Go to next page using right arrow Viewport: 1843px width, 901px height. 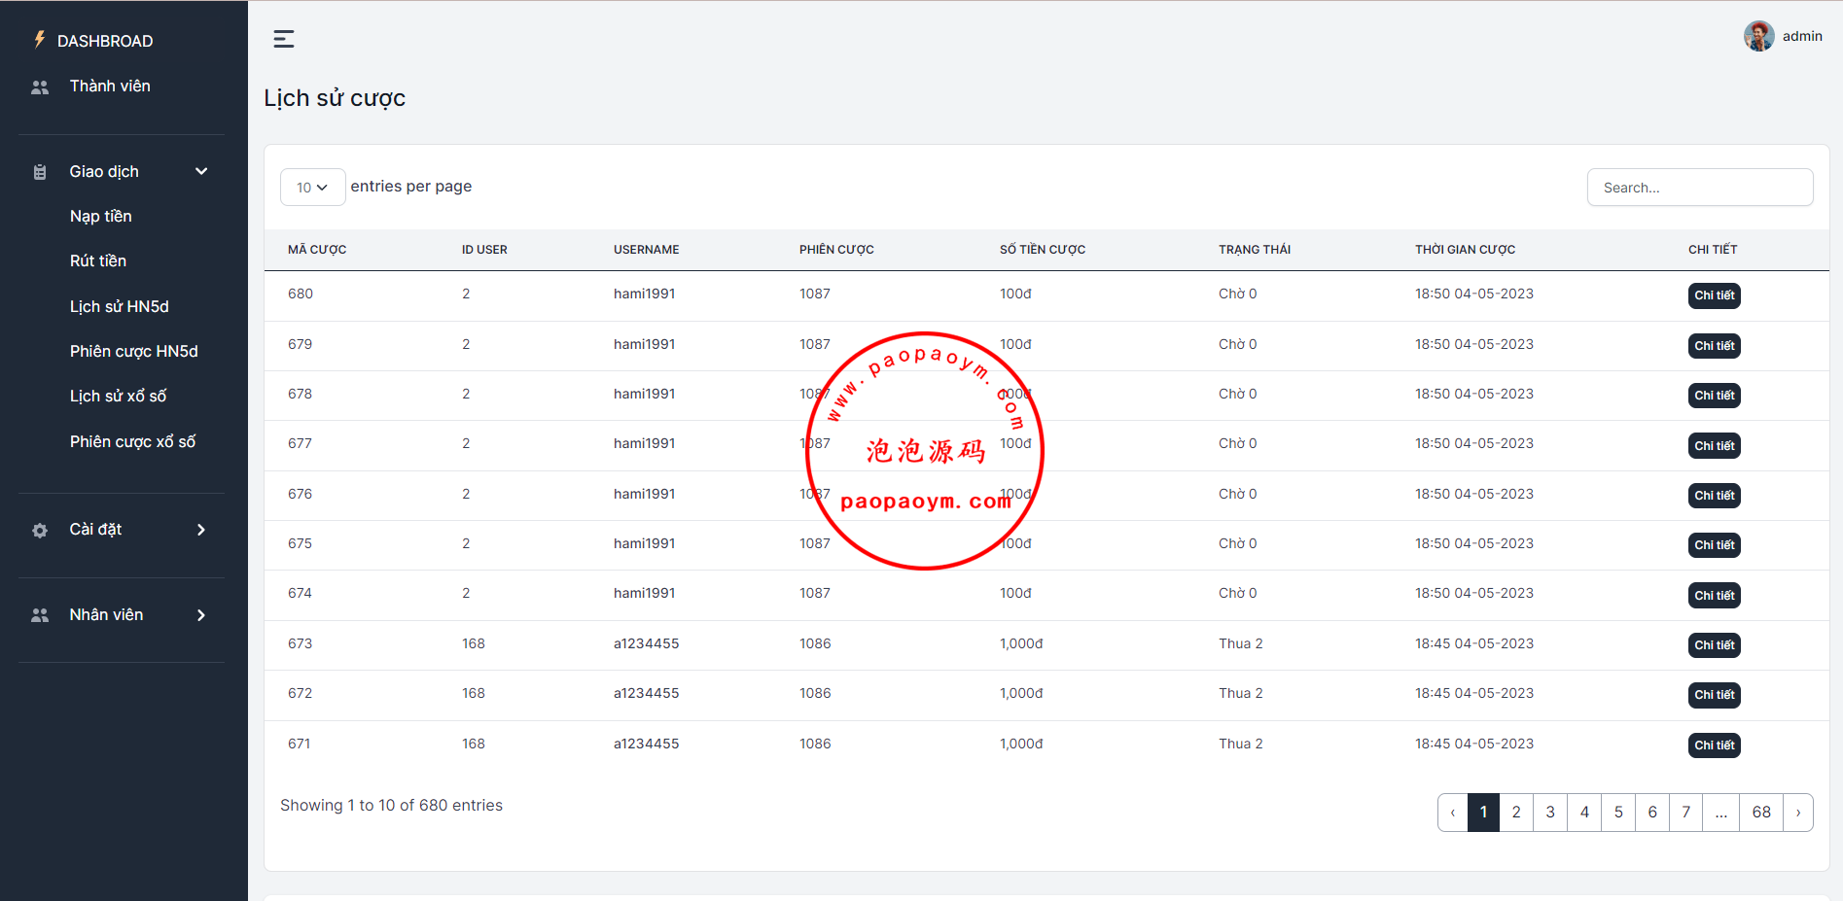pos(1797,813)
